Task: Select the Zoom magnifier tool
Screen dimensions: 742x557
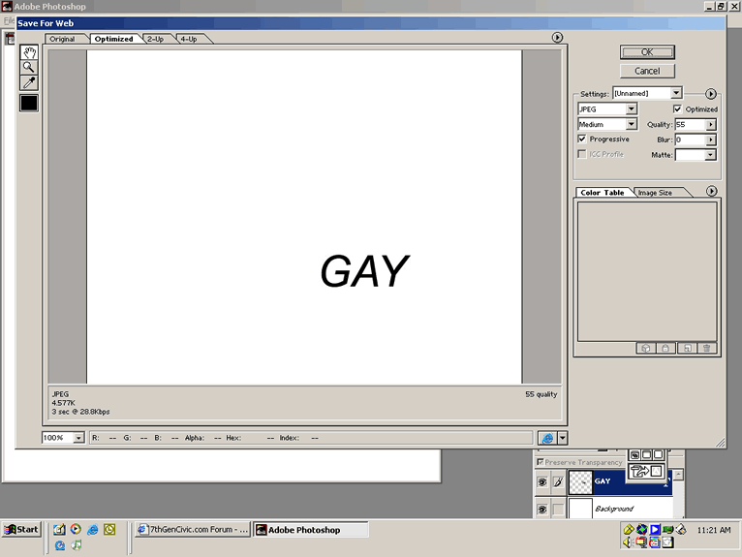Action: point(29,67)
